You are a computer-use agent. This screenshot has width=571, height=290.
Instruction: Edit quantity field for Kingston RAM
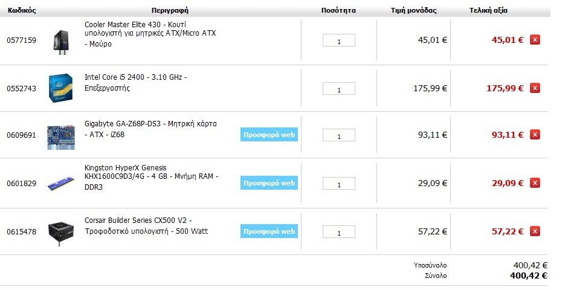coord(338,183)
